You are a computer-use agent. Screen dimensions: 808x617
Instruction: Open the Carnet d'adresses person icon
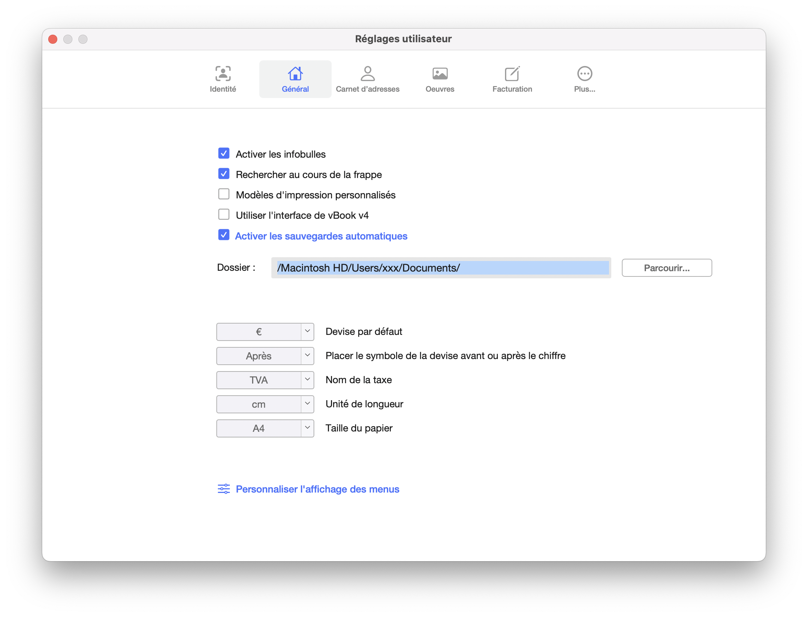click(x=367, y=74)
